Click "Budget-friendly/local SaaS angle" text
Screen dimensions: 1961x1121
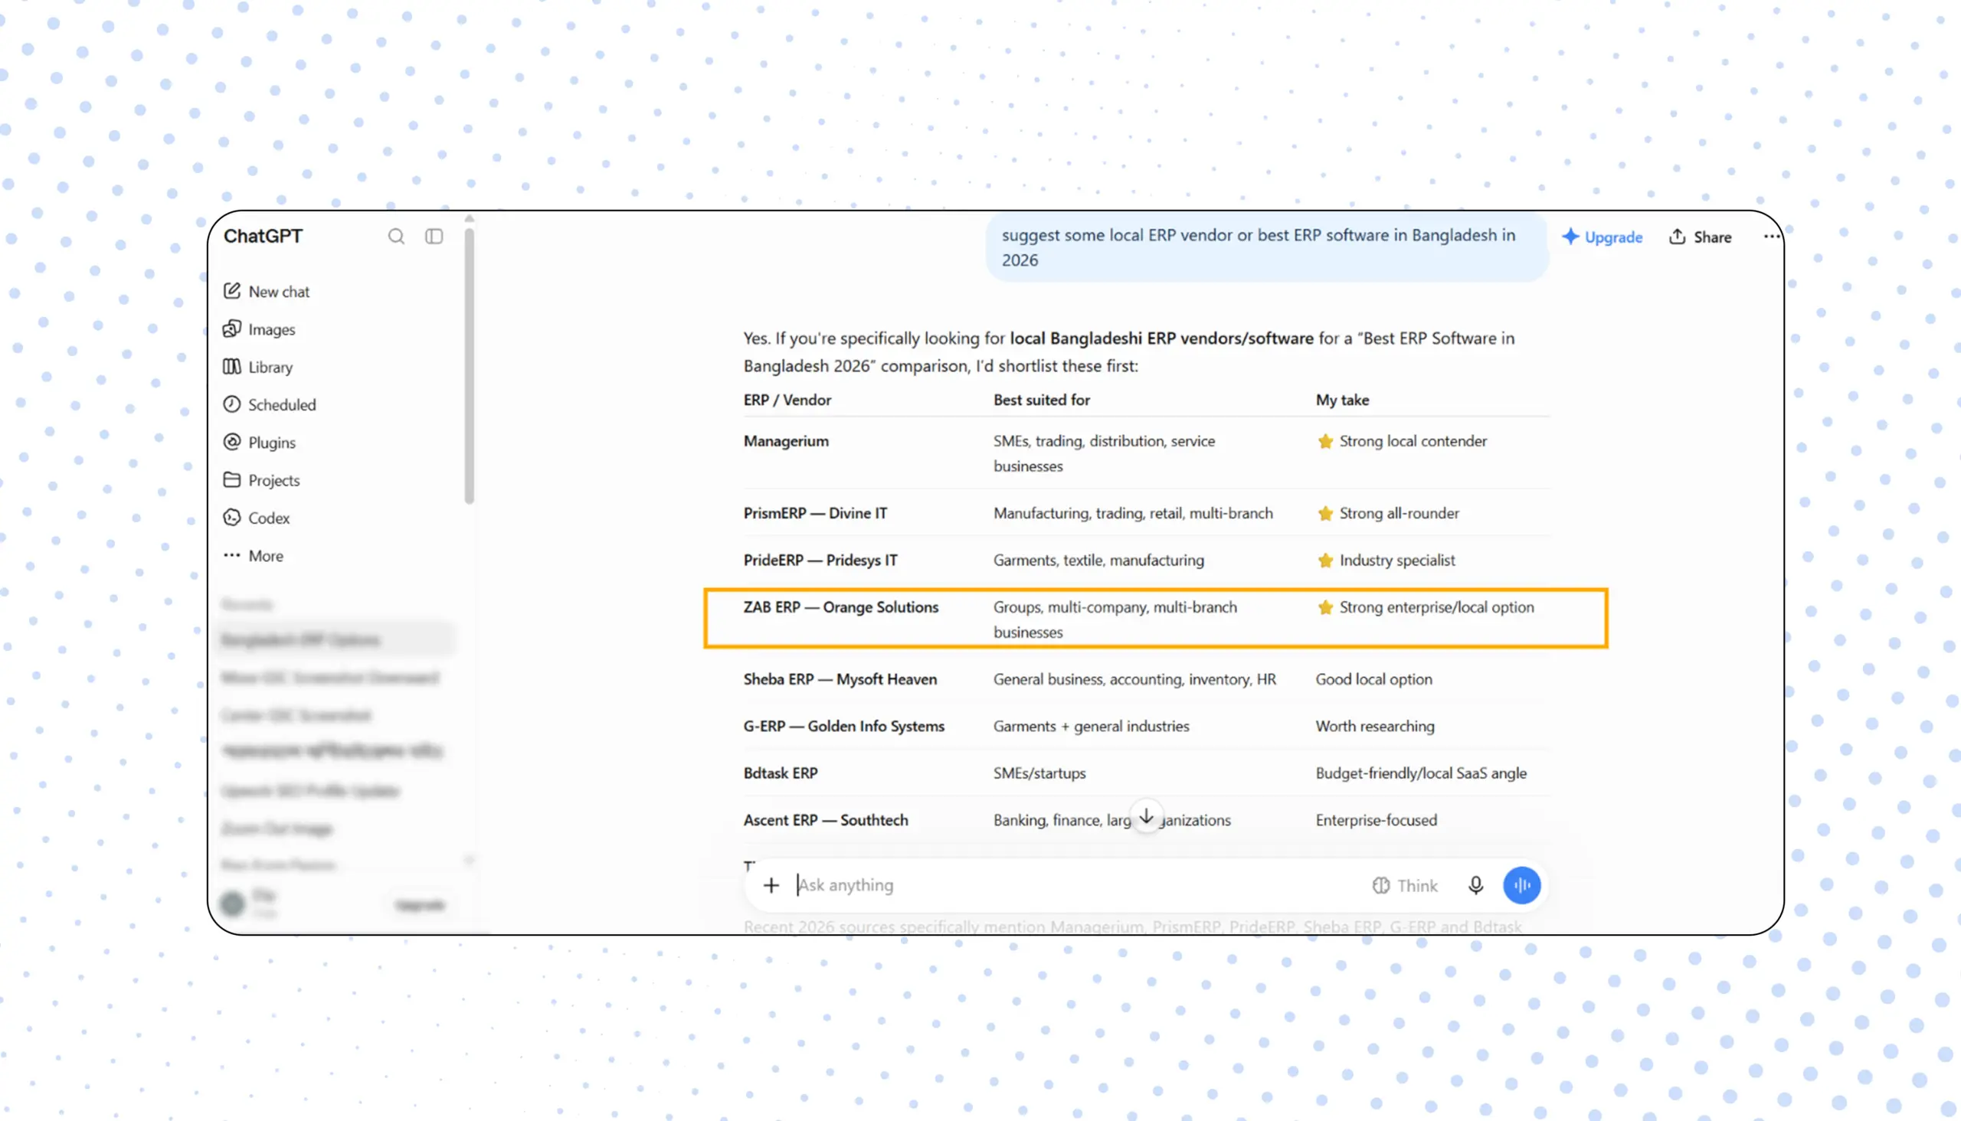click(x=1421, y=774)
